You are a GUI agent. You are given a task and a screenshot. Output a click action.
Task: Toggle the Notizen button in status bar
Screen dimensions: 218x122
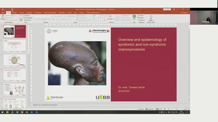[x=141, y=109]
